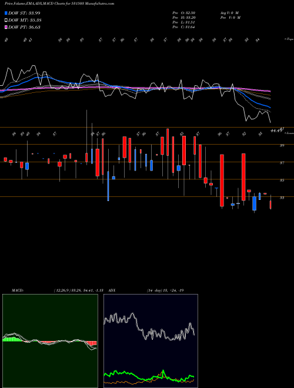Click the chart title mentioning MunafaSutra.com
This screenshot has width=294, height=388.
pos(59,4)
